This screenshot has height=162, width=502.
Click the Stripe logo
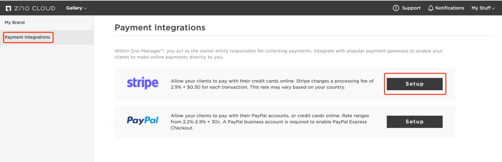pyautogui.click(x=142, y=83)
